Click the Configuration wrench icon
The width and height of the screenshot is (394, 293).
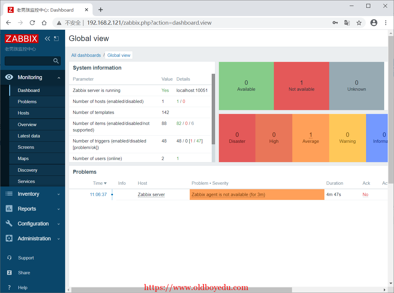coord(9,223)
